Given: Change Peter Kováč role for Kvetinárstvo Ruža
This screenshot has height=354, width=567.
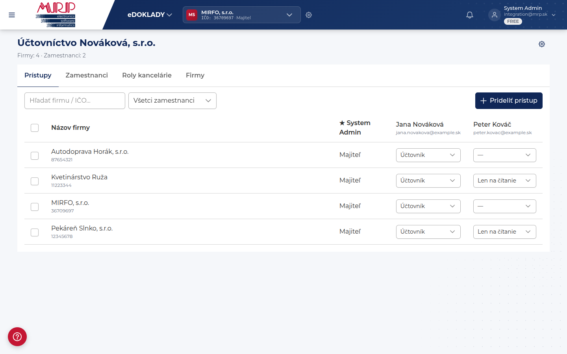Looking at the screenshot, I should coord(505,181).
